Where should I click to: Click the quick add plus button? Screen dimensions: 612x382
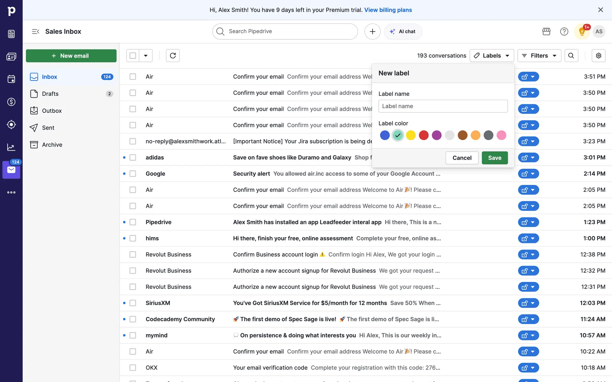click(372, 32)
